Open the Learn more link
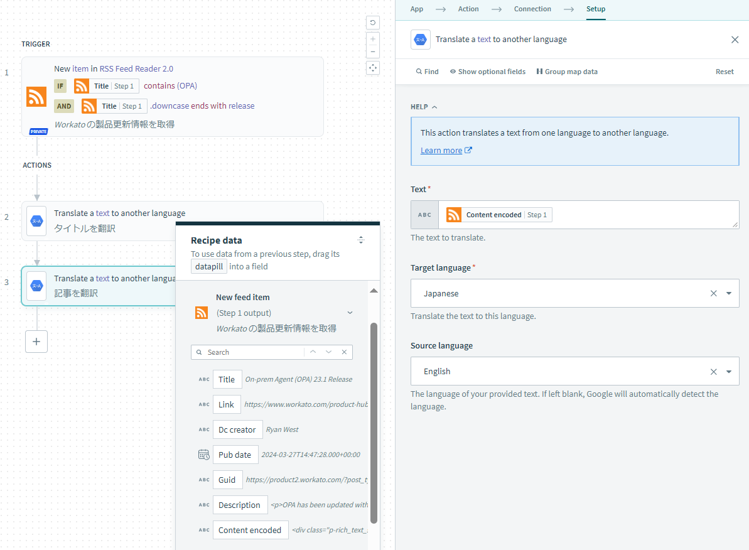 pyautogui.click(x=441, y=151)
